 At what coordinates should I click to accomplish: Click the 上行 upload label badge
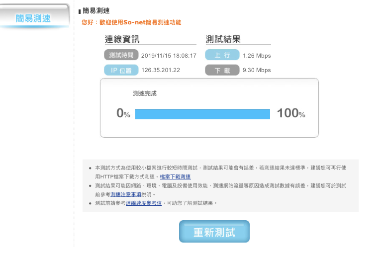(222, 55)
